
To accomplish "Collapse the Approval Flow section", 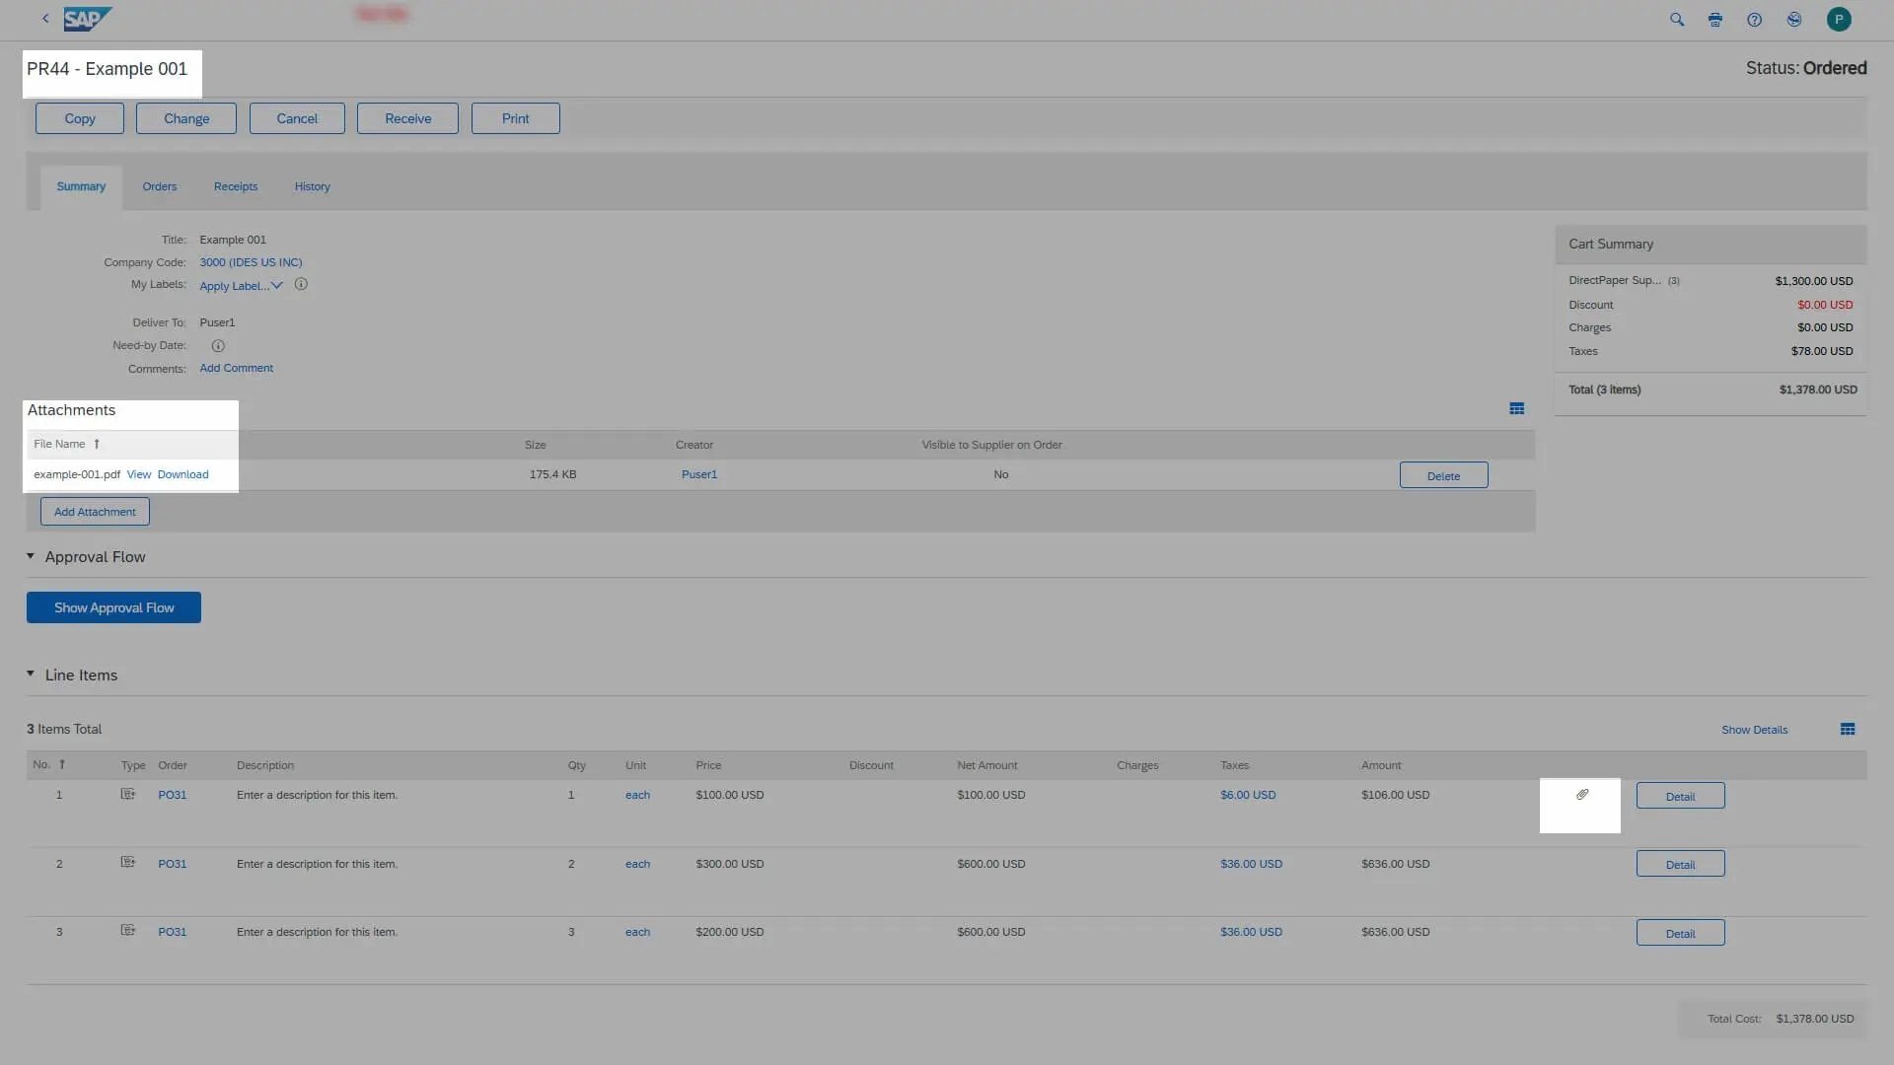I will point(31,557).
